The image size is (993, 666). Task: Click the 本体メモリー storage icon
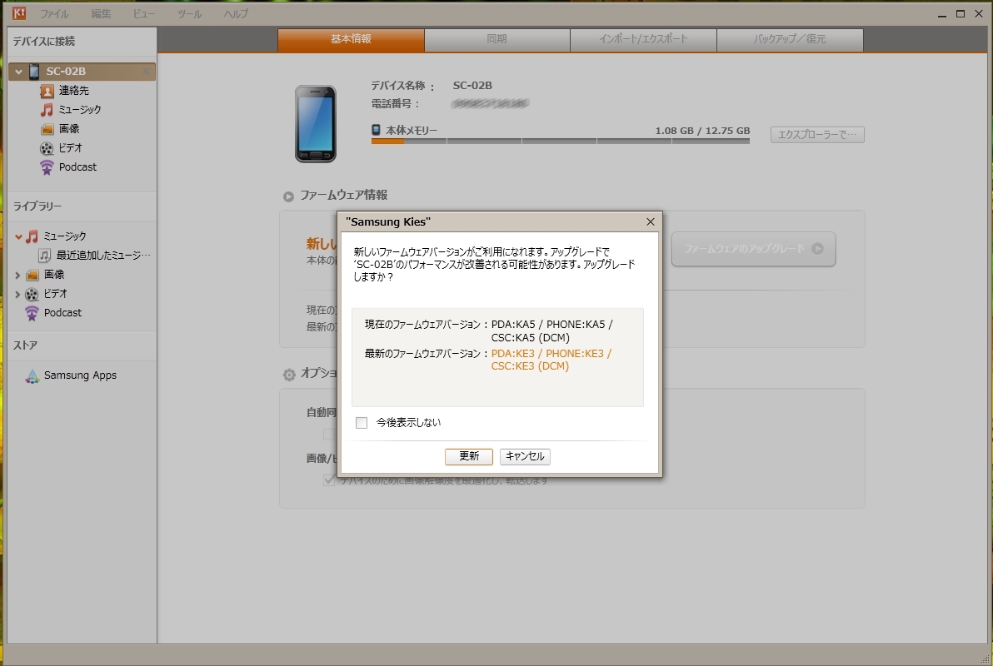tap(377, 130)
